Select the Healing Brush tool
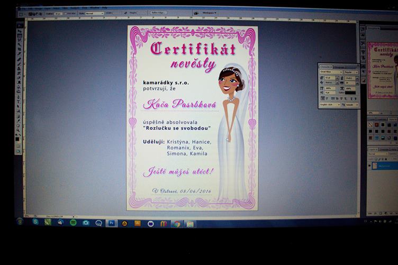 (20, 59)
